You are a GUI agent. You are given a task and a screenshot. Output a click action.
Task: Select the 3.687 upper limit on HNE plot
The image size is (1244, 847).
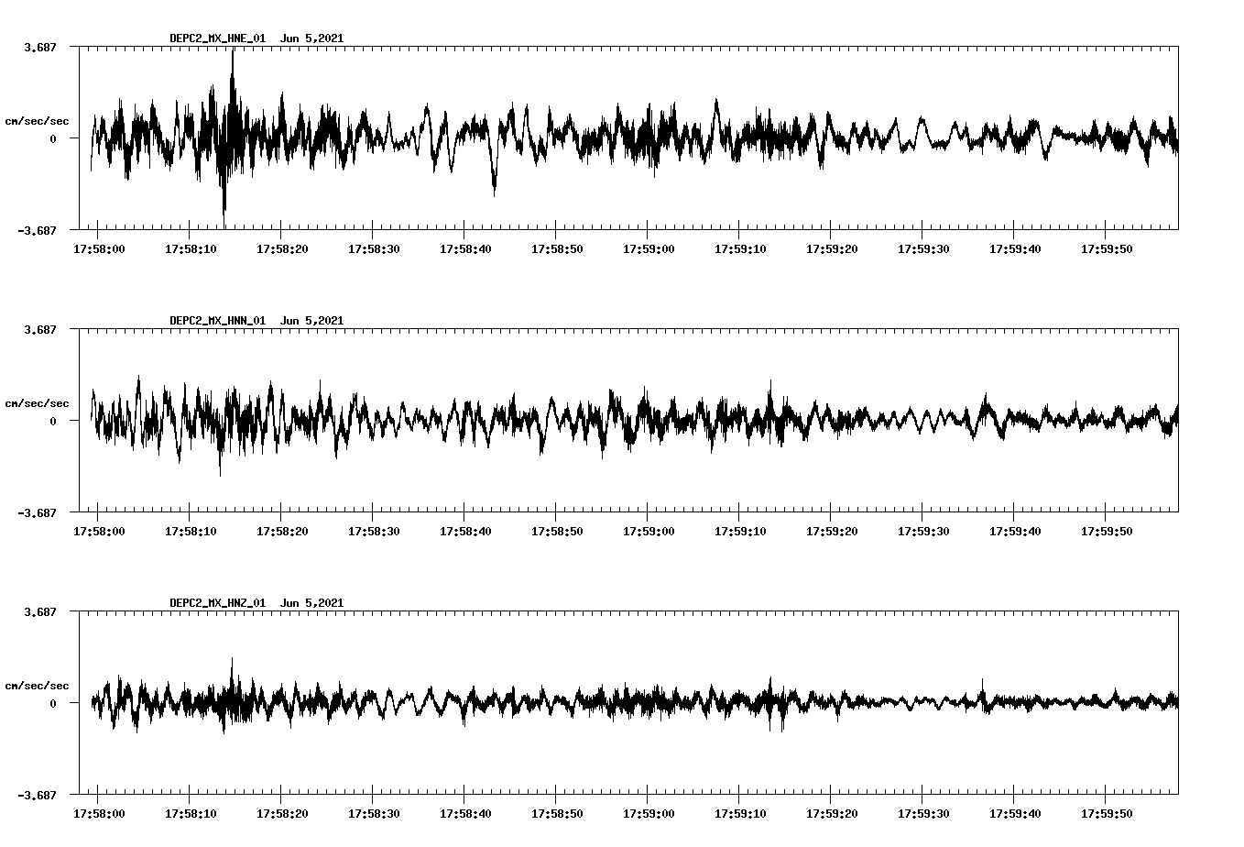(39, 47)
